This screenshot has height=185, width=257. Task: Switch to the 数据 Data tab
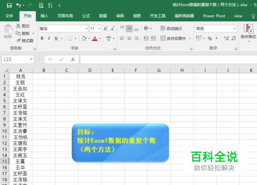point(103,16)
